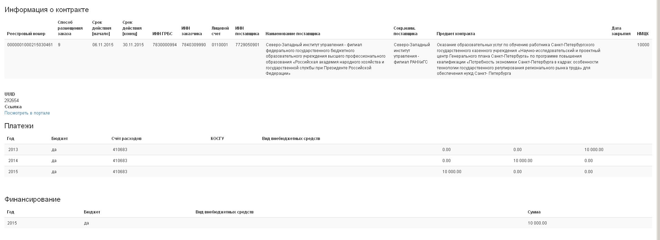Click the 10 000.00 sum in Финансирование
Image resolution: width=660 pixels, height=240 pixels.
pos(537,223)
